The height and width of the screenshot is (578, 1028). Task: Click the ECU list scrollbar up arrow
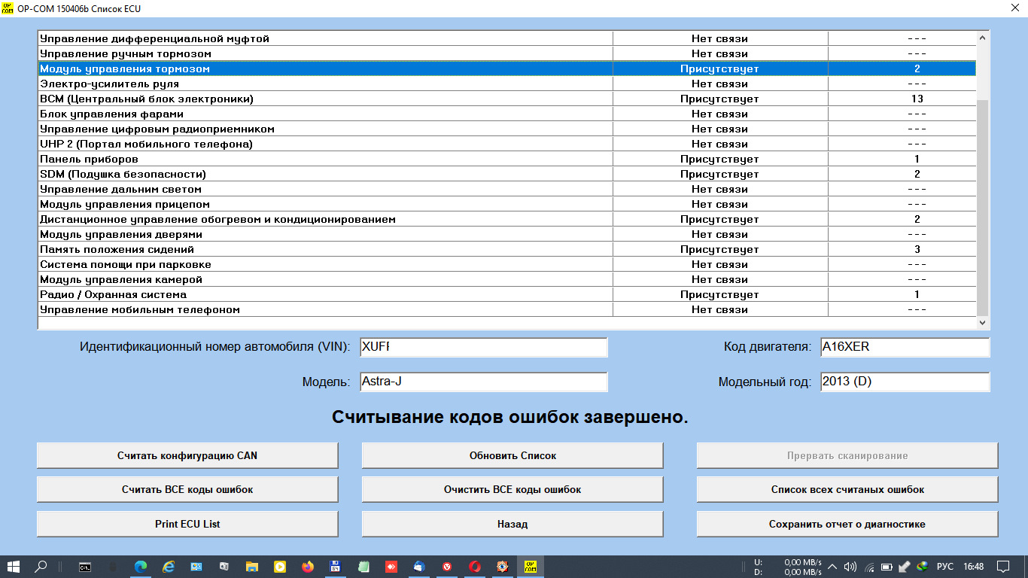tap(983, 38)
